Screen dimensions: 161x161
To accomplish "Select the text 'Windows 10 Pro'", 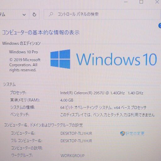I will point(24,52).
